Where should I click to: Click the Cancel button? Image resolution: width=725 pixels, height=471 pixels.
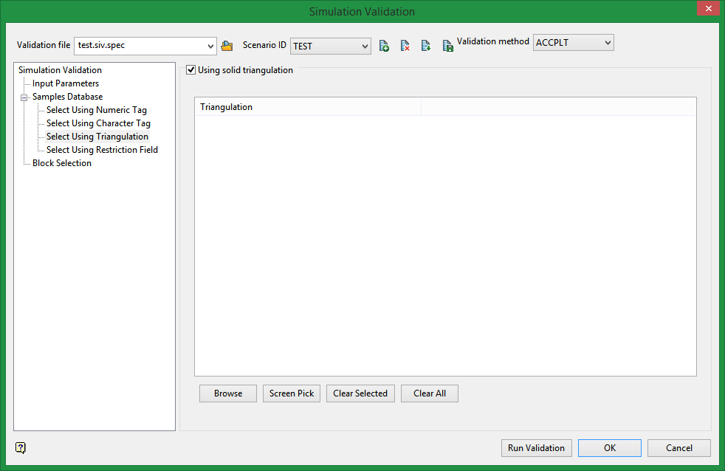pos(679,448)
